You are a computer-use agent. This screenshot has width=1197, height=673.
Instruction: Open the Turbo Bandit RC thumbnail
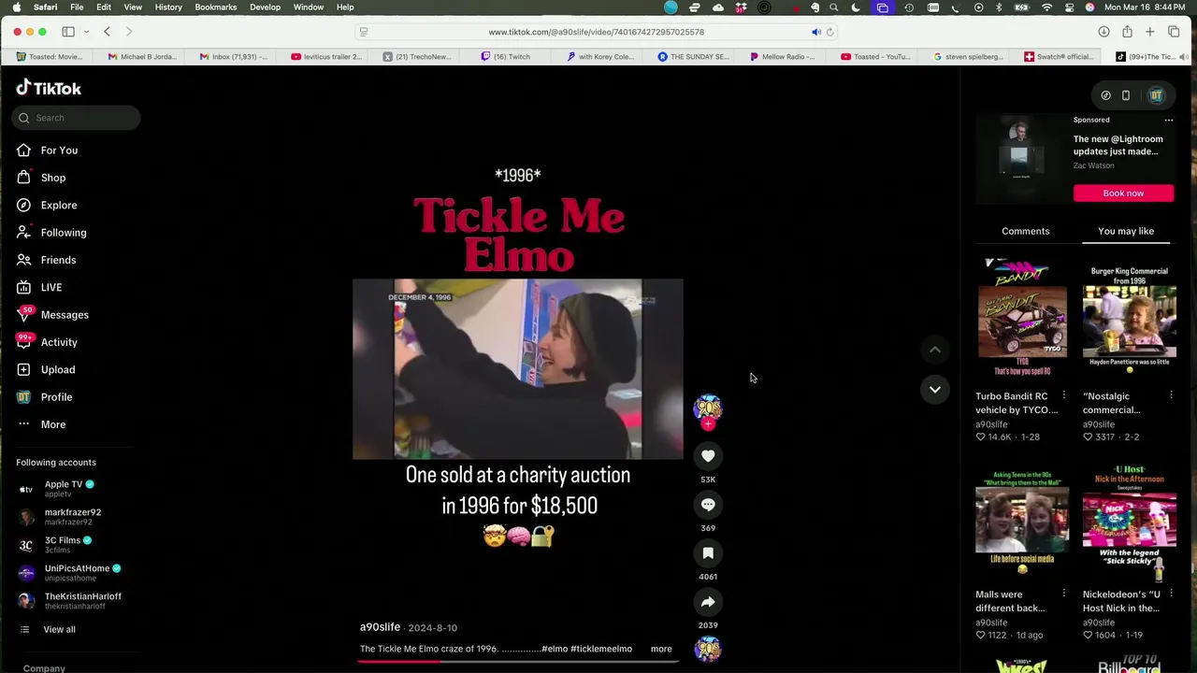point(1022,318)
